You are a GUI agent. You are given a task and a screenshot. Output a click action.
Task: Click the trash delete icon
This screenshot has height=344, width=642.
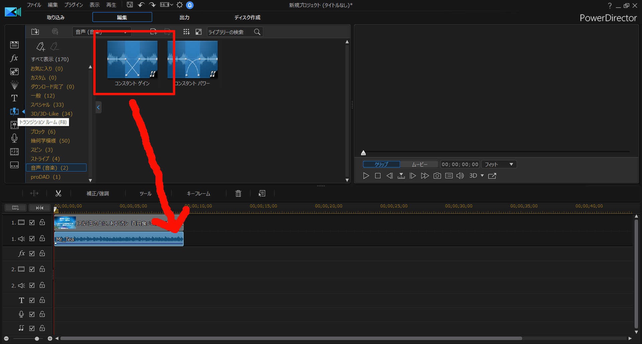tap(238, 193)
